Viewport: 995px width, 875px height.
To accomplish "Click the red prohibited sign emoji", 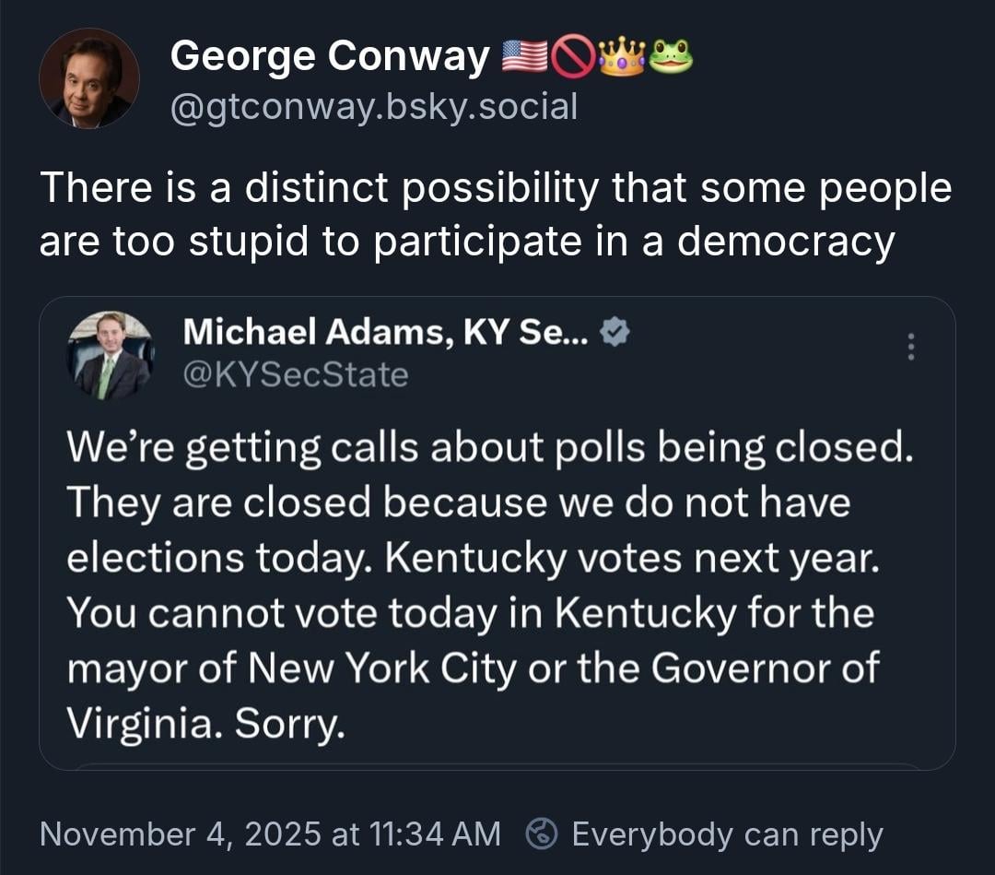I will 573,59.
